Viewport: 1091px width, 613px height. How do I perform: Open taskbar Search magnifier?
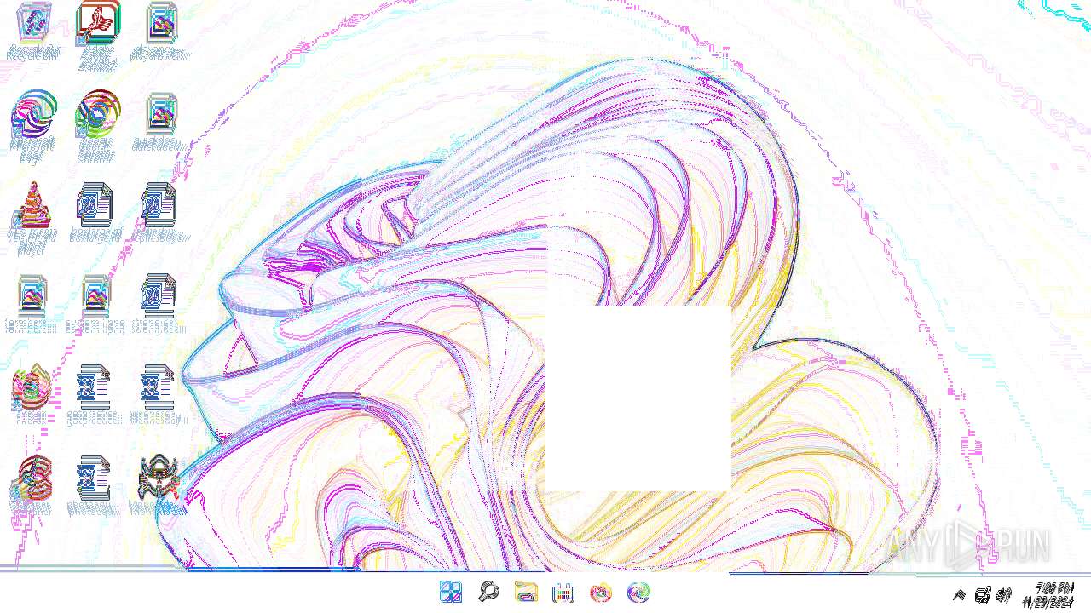pyautogui.click(x=488, y=592)
